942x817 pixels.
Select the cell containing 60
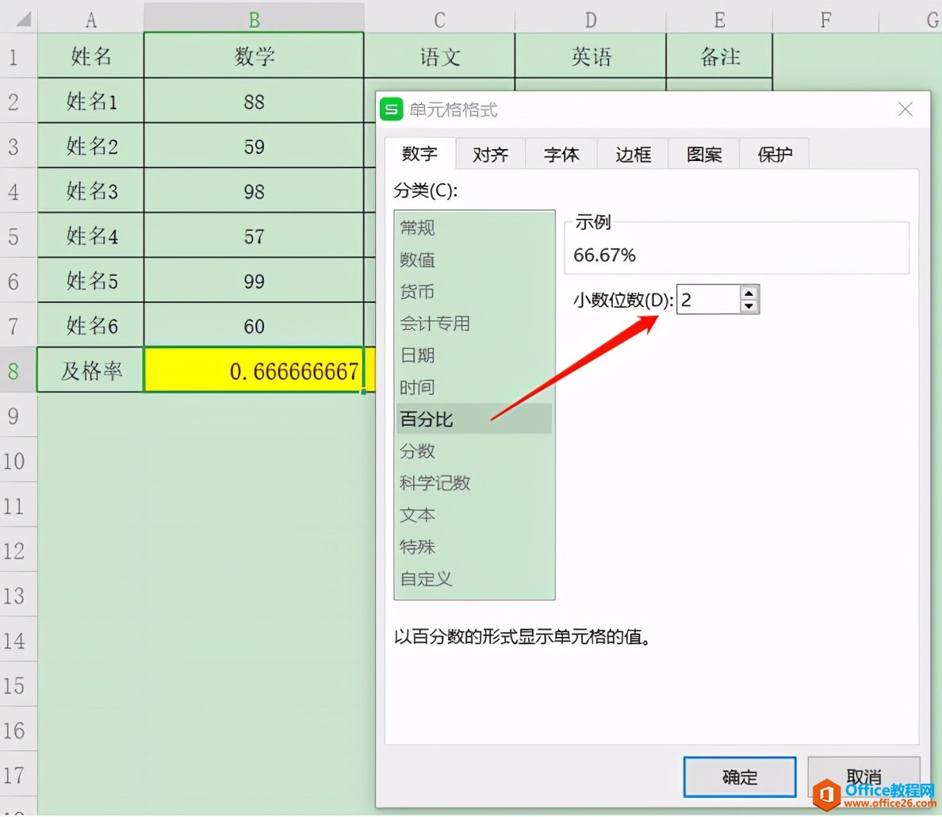254,325
